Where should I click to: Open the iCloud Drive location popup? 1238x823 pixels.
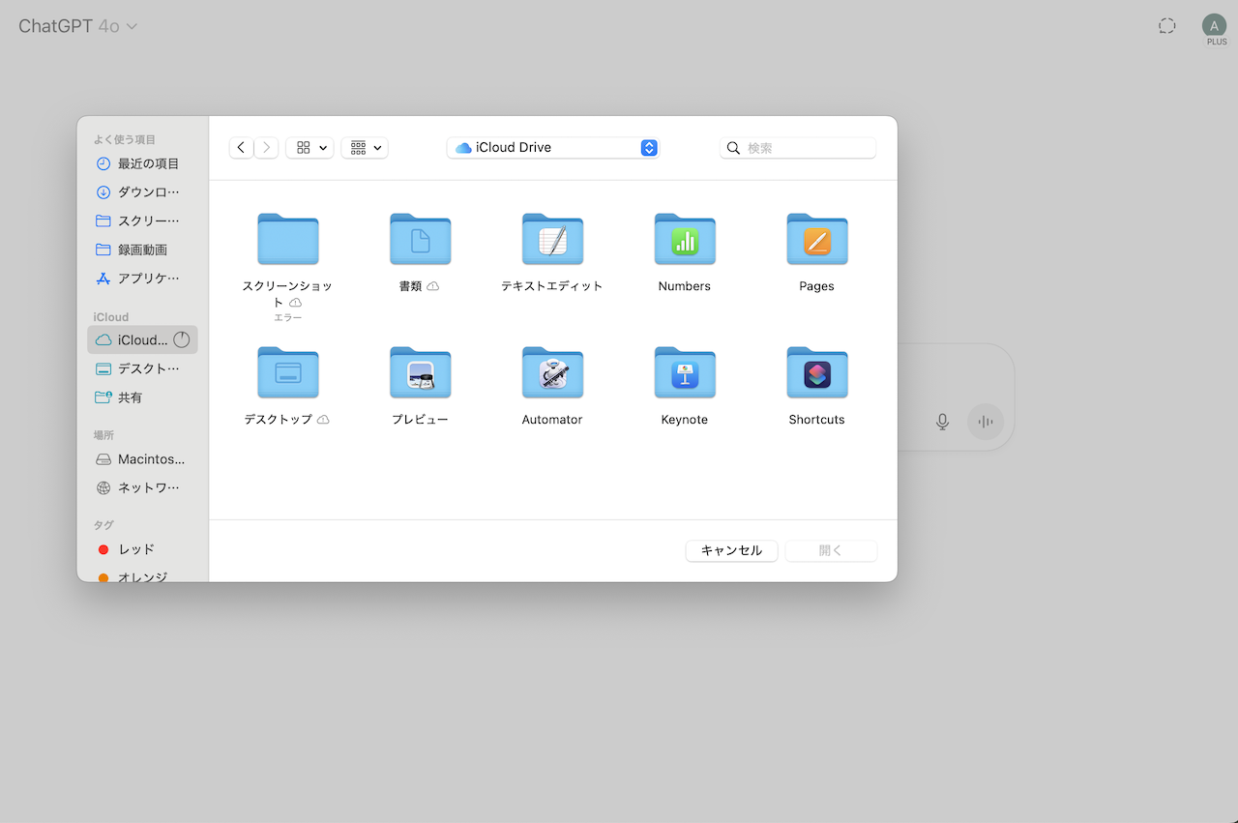pyautogui.click(x=552, y=148)
